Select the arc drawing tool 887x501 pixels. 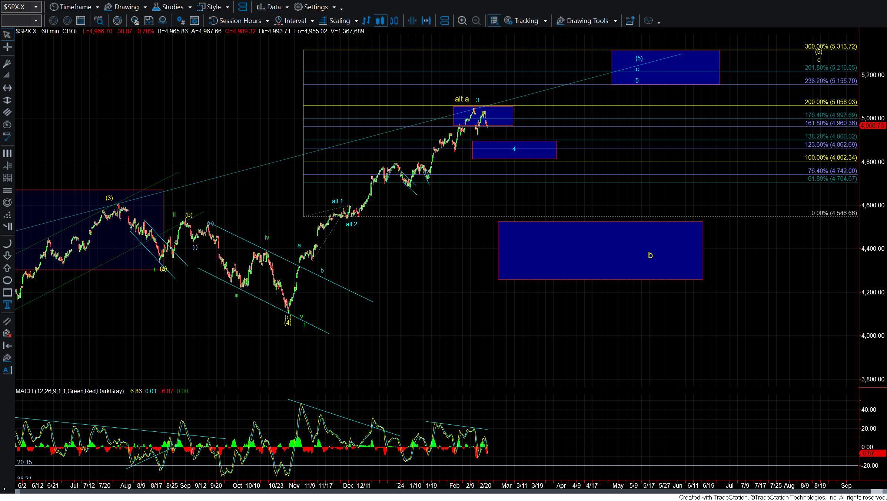pyautogui.click(x=7, y=243)
